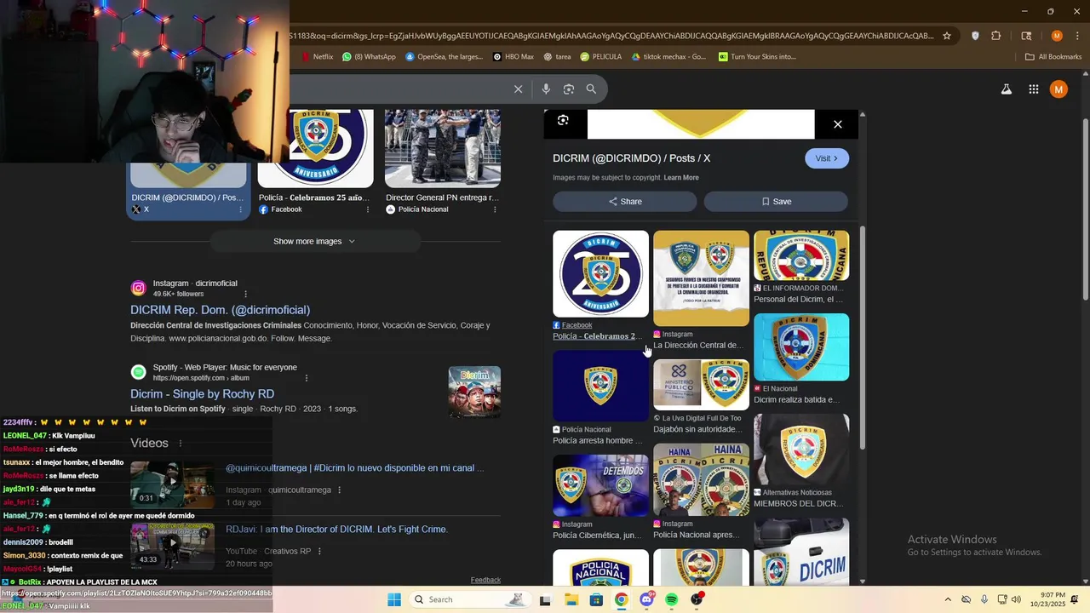The image size is (1090, 613).
Task: Open Discord from the taskbar
Action: 646,599
